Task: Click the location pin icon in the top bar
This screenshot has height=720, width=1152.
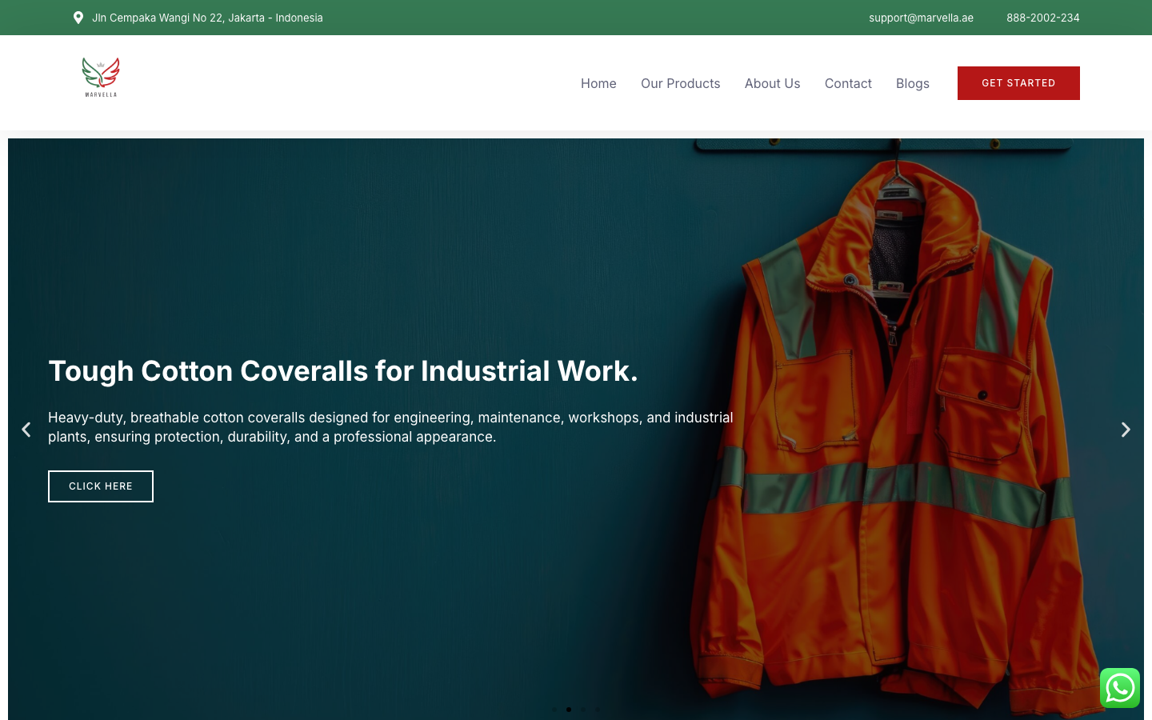Action: (x=78, y=18)
